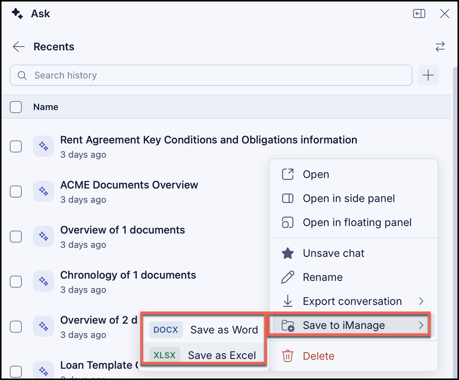Open the Chronology of 1 documents chat
The image size is (459, 380).
pos(128,275)
